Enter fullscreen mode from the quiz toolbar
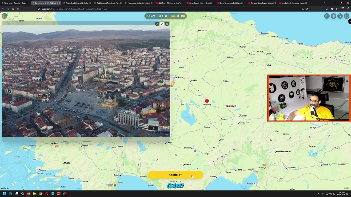 [347, 16]
